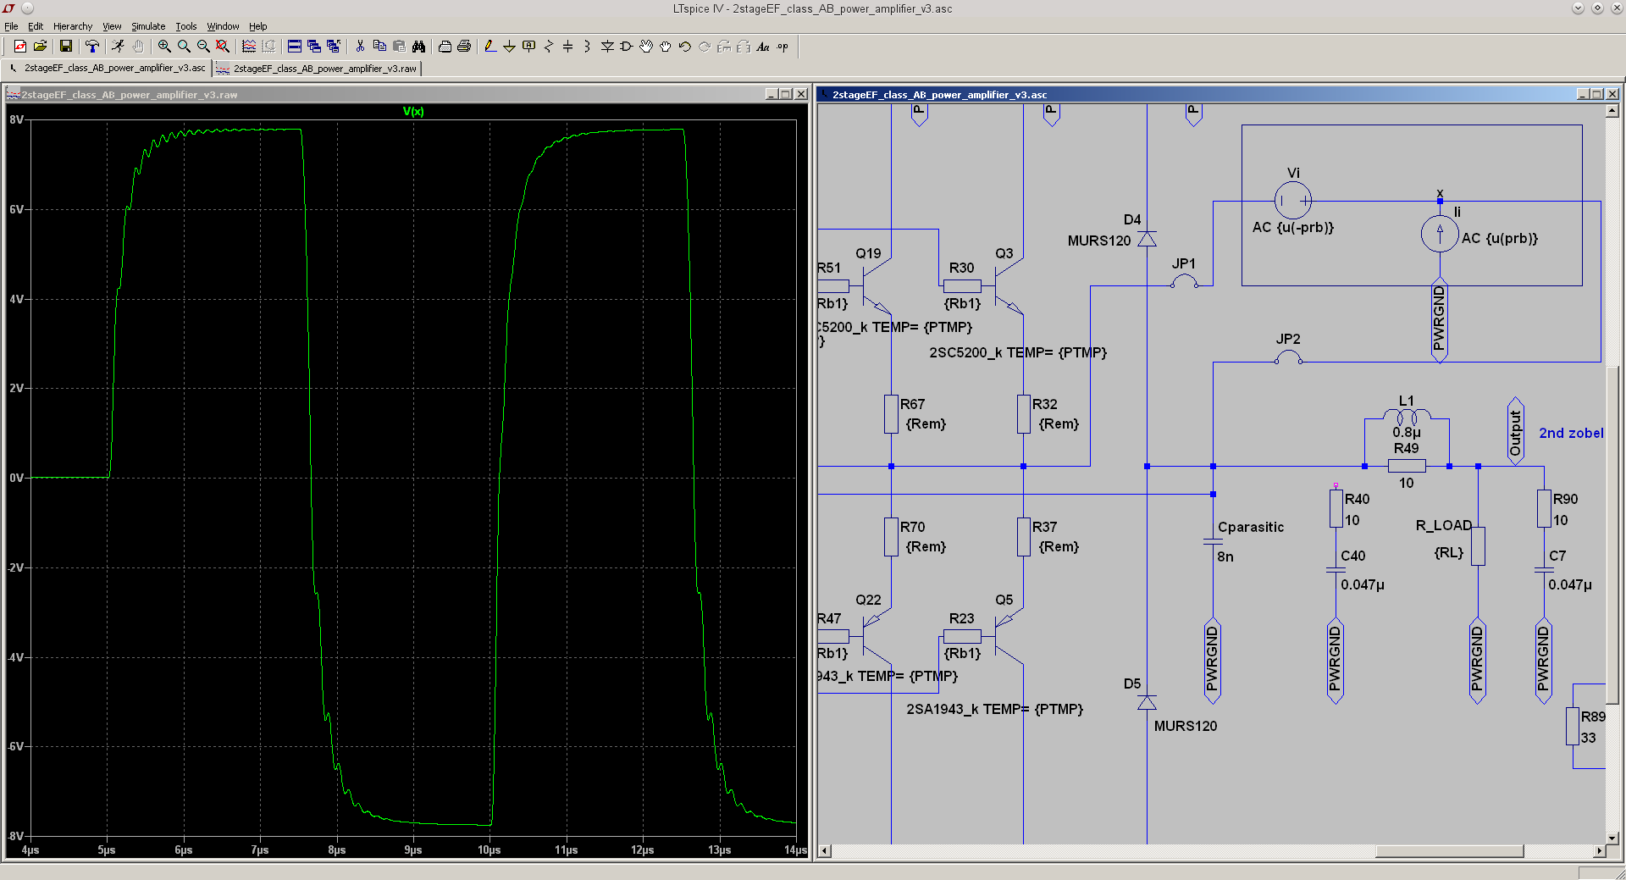Select the Resistor placement tool
The height and width of the screenshot is (880, 1626).
[x=549, y=47]
